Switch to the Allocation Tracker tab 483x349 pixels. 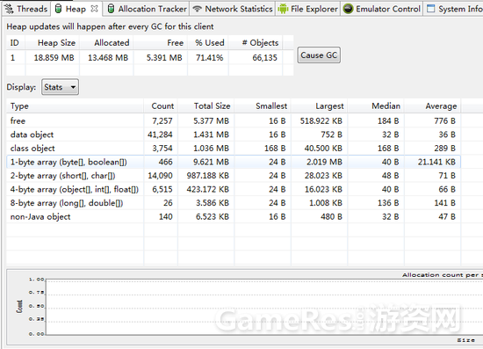point(147,9)
